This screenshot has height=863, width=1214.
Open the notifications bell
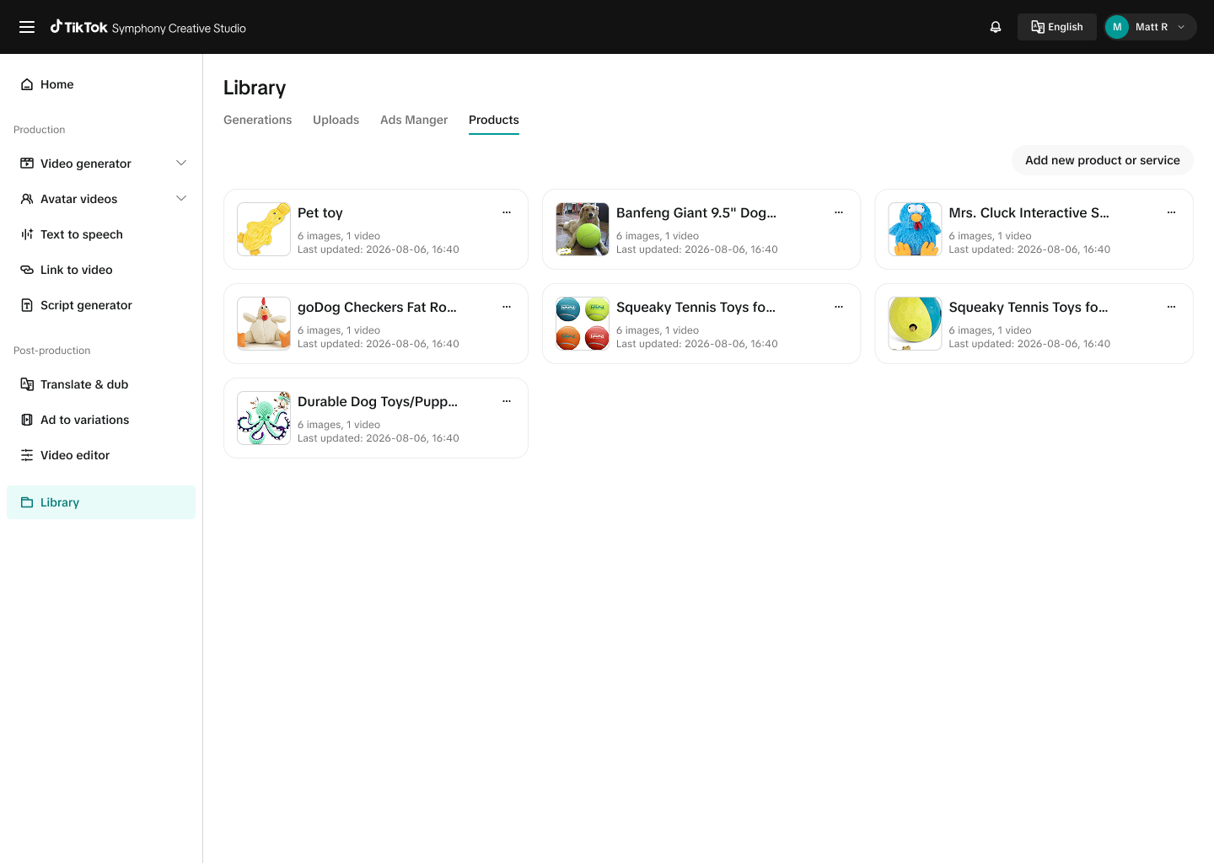(996, 27)
